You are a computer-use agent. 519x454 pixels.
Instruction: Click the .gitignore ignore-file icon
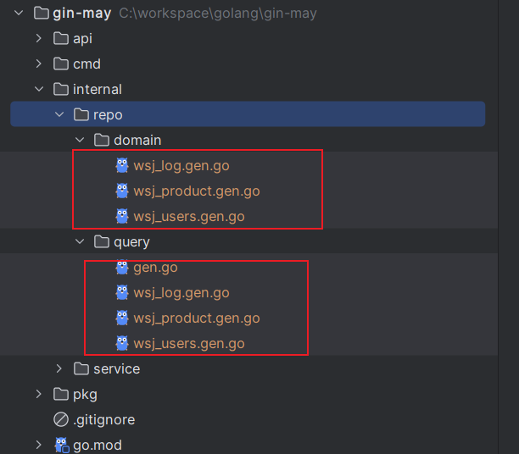coord(60,419)
